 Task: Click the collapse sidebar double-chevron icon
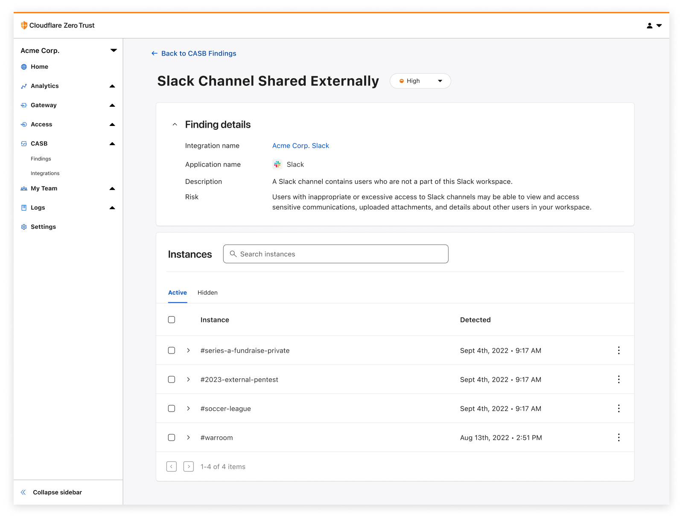coord(23,492)
